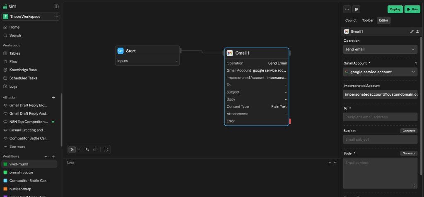Open Operation send email dropdown
The height and width of the screenshot is (197, 424).
point(380,49)
